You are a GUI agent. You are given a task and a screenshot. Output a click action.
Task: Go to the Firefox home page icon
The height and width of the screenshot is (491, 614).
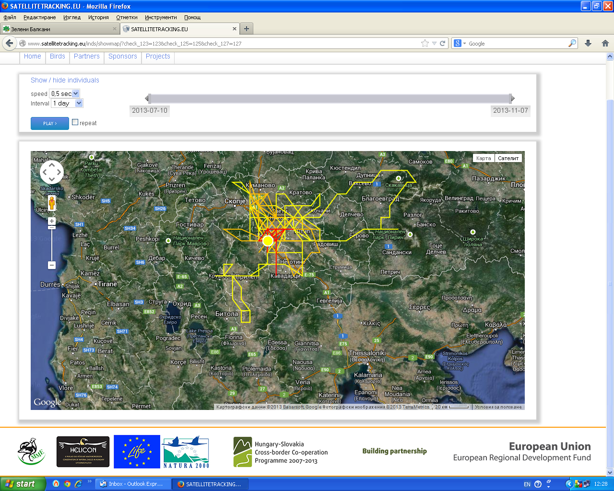tap(605, 44)
